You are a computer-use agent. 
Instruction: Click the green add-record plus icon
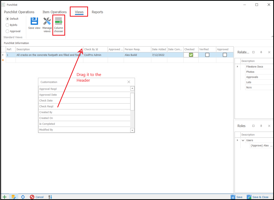click(x=4, y=197)
